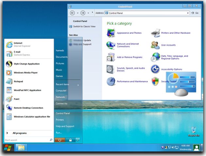The width and height of the screenshot is (206, 156).
Task: Click User Accounts link text
Action: point(168,45)
